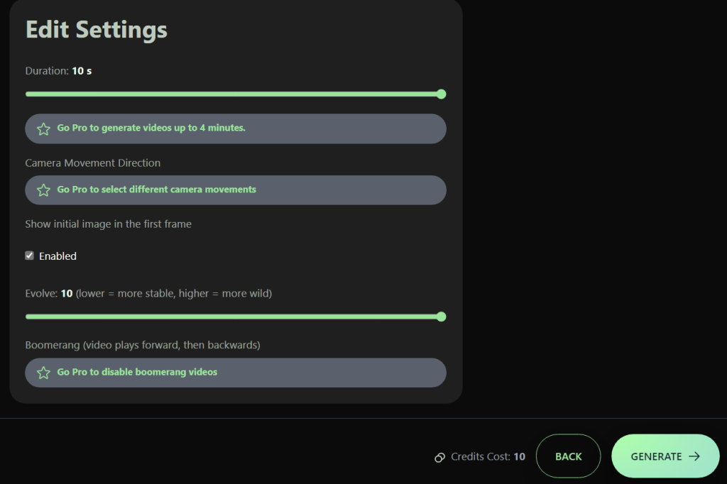The width and height of the screenshot is (727, 484).
Task: Click the Duration slider handle
Action: tap(441, 94)
